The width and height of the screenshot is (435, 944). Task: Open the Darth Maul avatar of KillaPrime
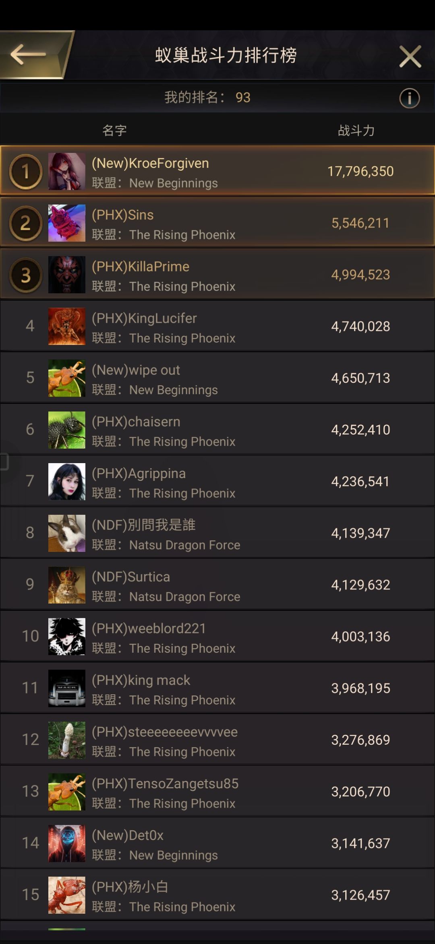pos(67,274)
